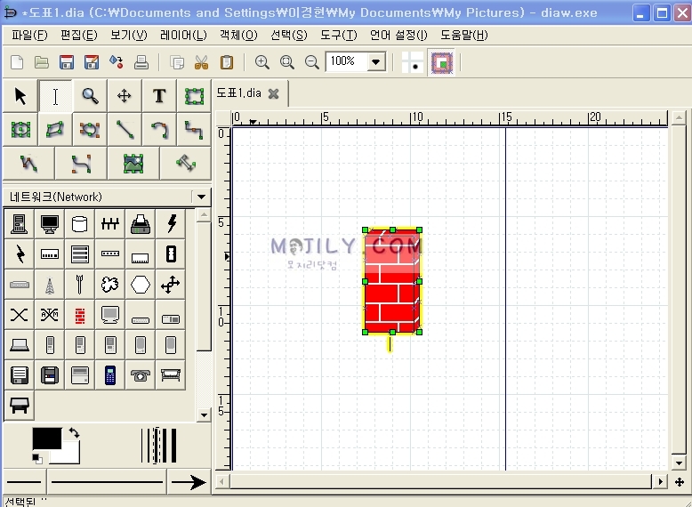
Task: Click the Cut scissors icon
Action: point(202,62)
